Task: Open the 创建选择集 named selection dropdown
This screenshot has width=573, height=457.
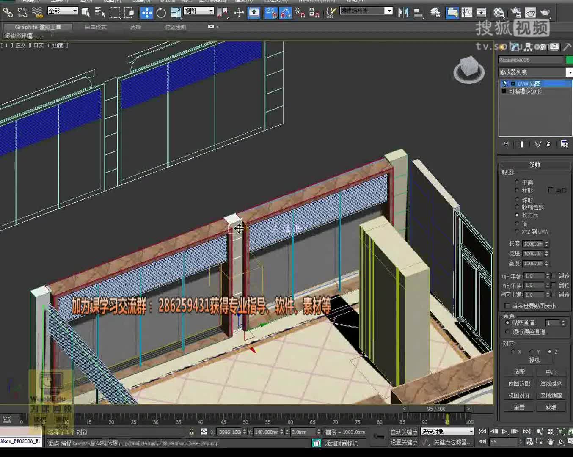Action: [x=366, y=11]
